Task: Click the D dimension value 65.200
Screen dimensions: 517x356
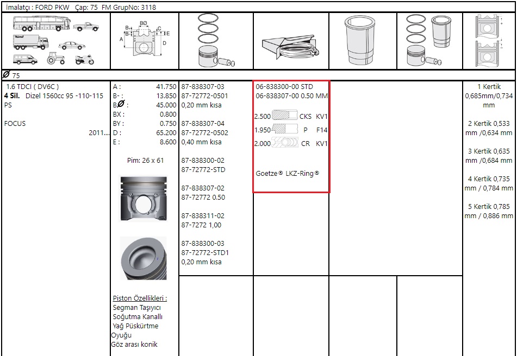Action: click(x=166, y=133)
